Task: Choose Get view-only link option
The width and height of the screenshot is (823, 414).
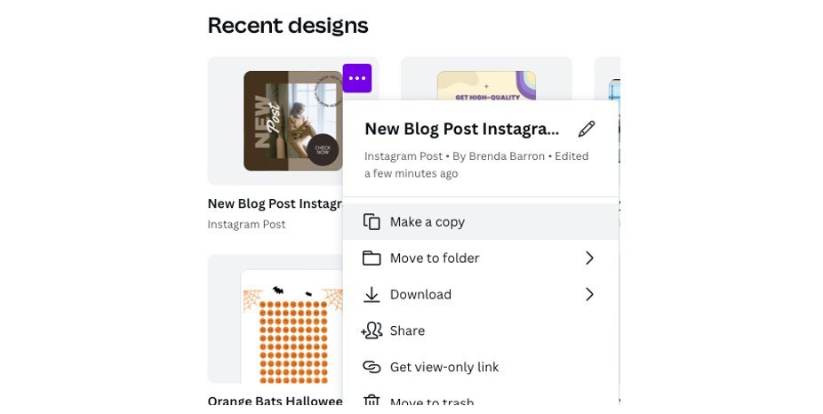Action: 444,367
